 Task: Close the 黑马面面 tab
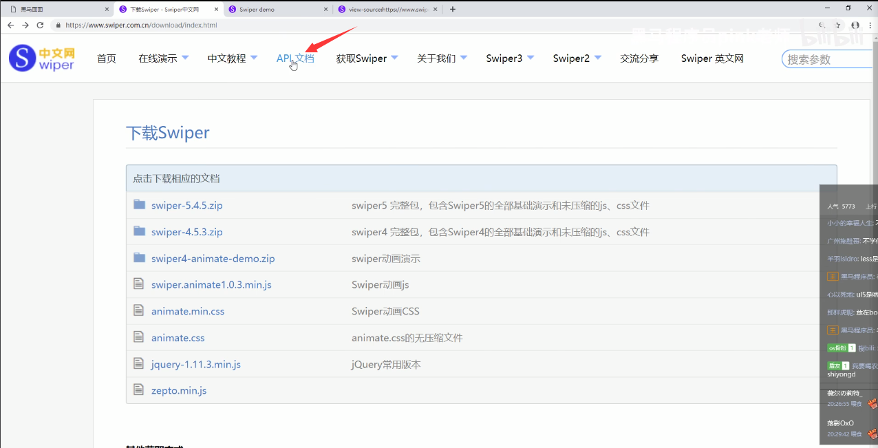pyautogui.click(x=107, y=10)
